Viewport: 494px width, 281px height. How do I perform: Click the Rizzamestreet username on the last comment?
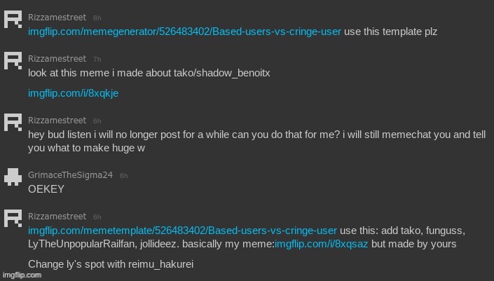pyautogui.click(x=57, y=217)
